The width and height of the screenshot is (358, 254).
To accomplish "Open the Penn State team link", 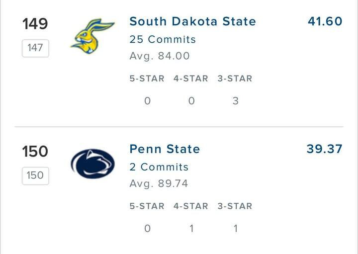I will [x=165, y=149].
